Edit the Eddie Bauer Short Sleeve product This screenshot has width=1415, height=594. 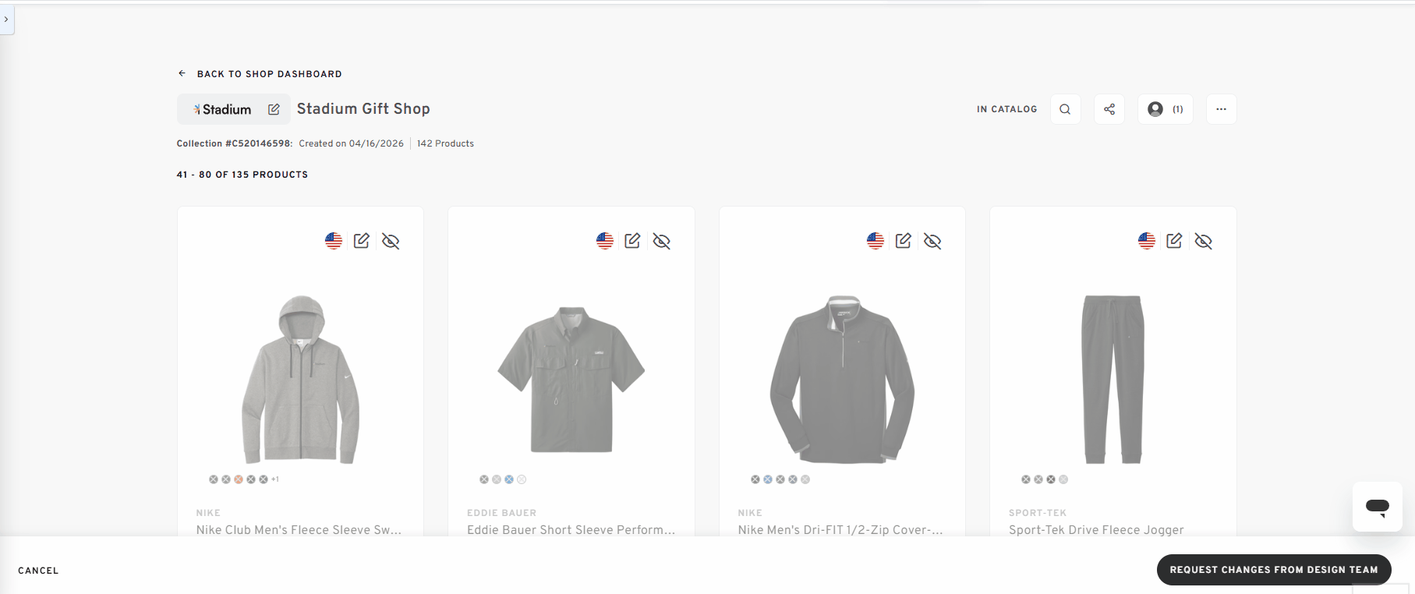[632, 241]
